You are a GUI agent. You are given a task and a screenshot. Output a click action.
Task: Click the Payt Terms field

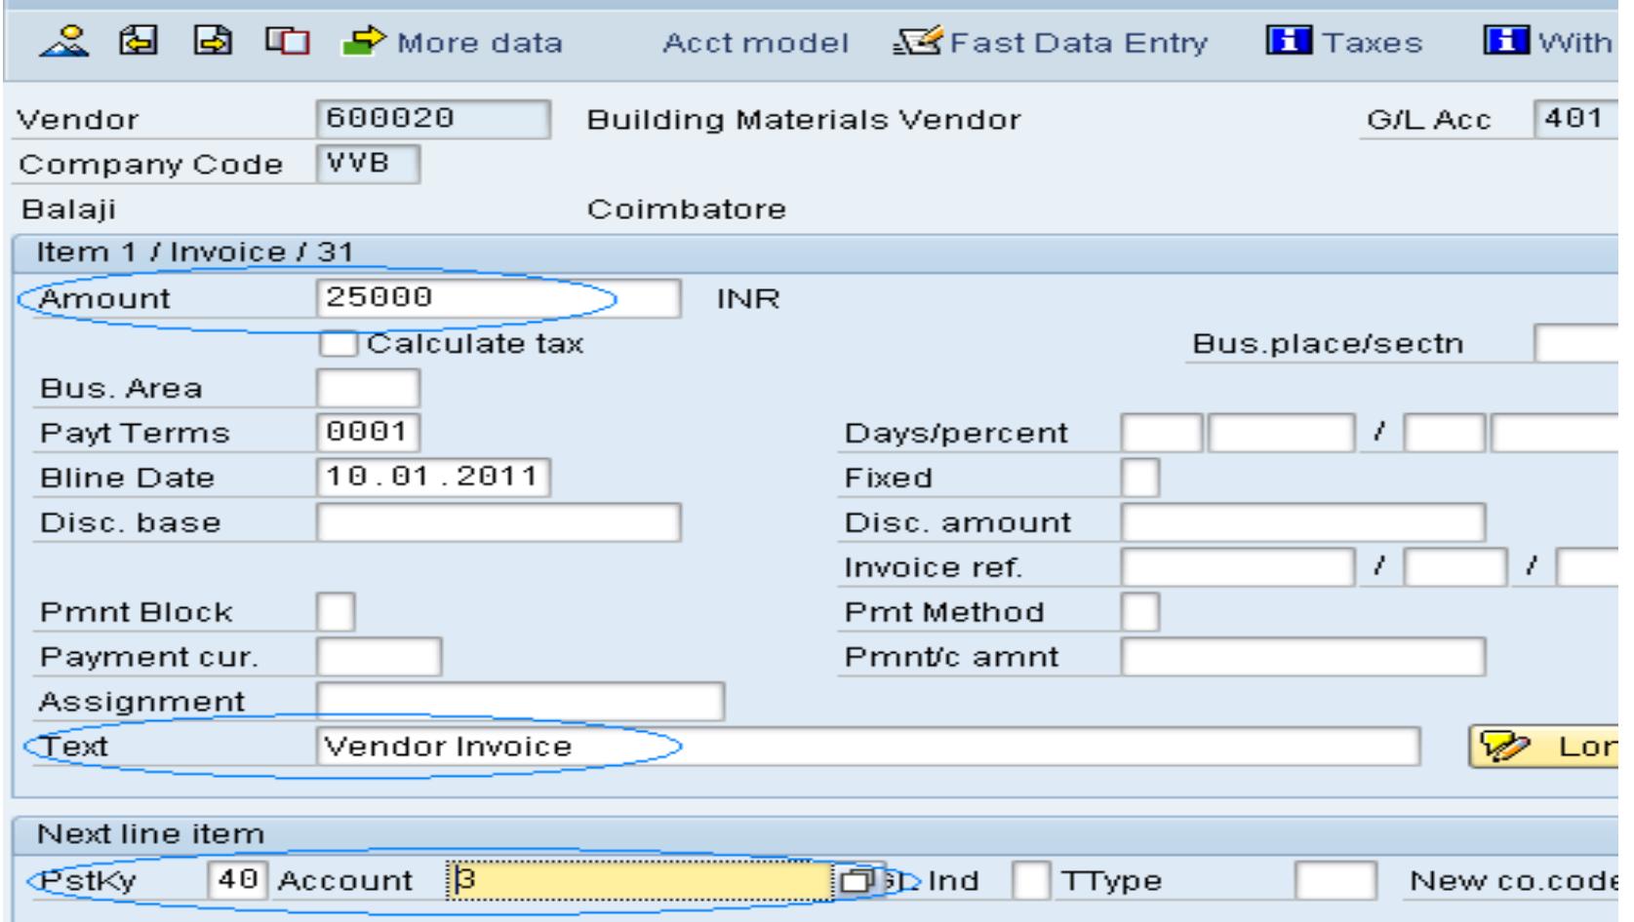368,433
